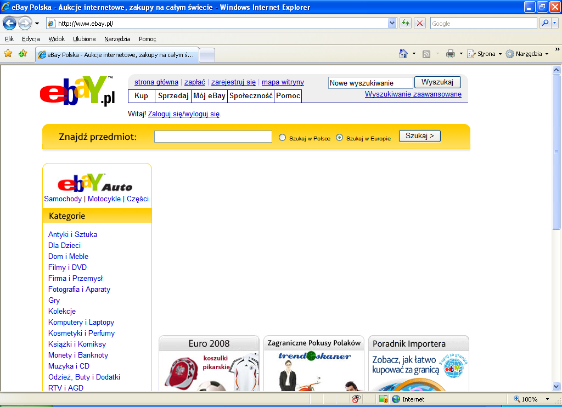562x407 pixels.
Task: Click the eBay Auto logo
Action: [x=95, y=183]
